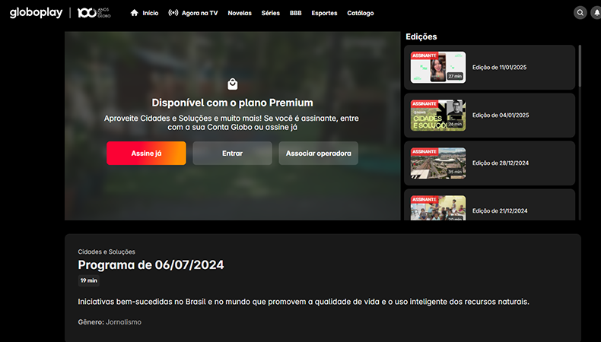This screenshot has width=601, height=342.
Task: Open the Séries menu
Action: pos(271,13)
